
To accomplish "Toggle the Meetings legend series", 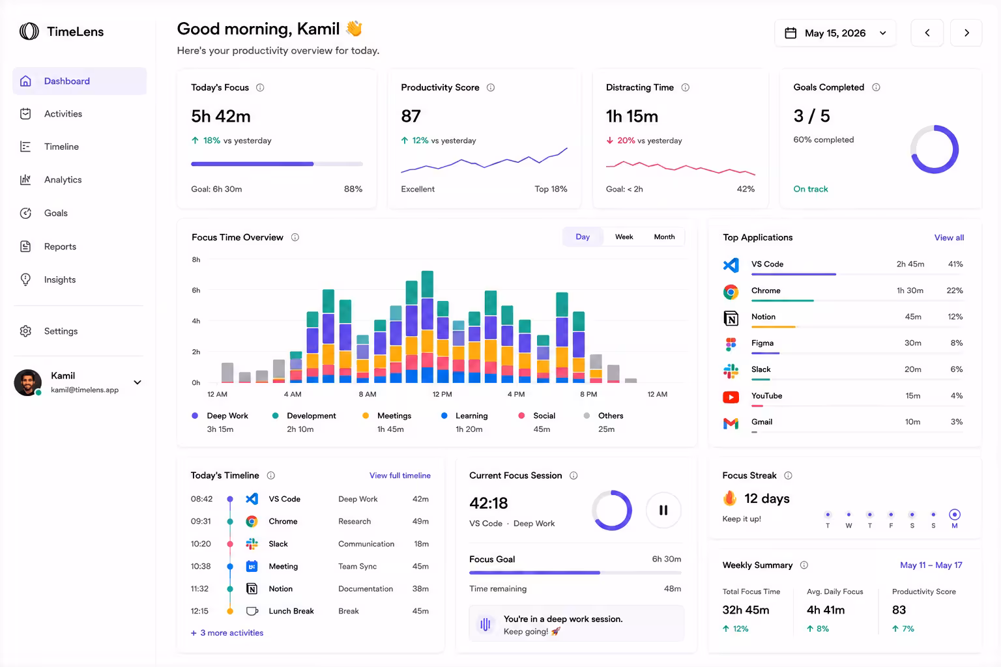I will coord(387,422).
